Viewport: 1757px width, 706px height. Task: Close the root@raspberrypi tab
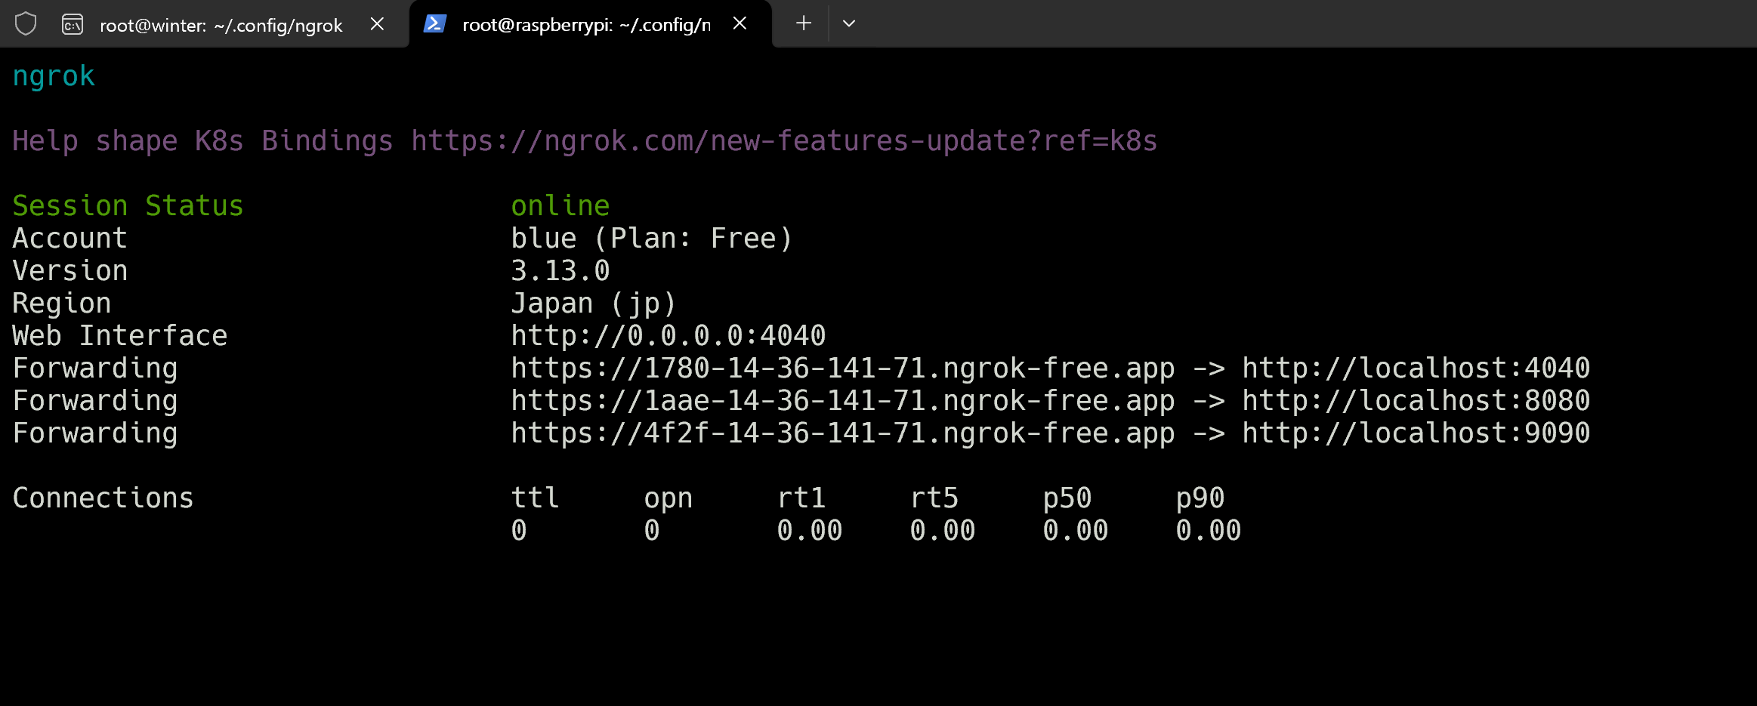[740, 23]
